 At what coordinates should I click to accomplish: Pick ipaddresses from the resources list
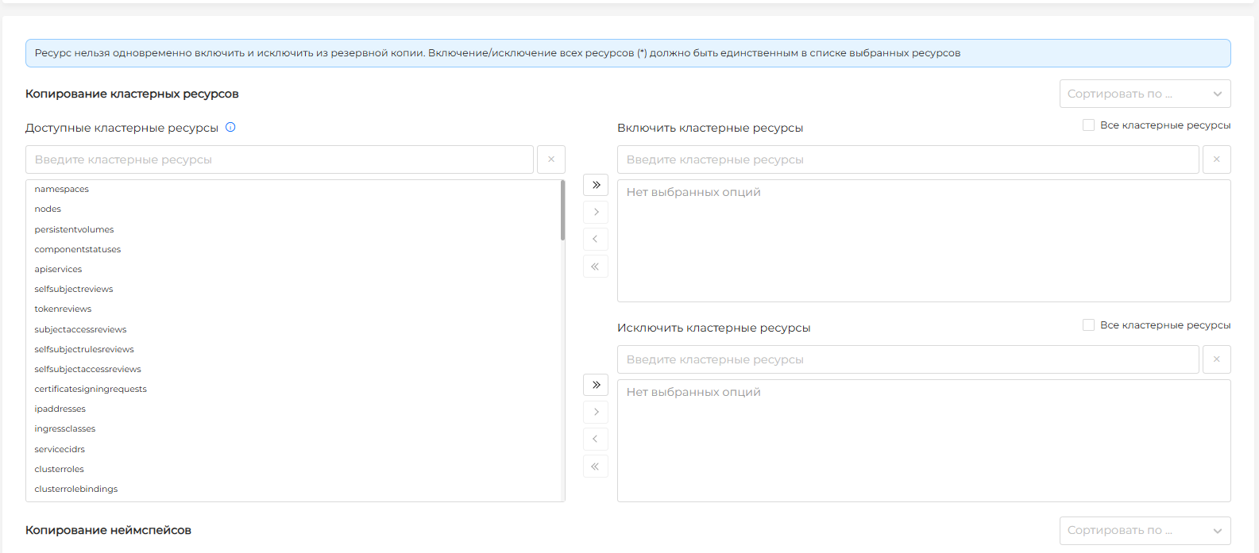[293, 409]
